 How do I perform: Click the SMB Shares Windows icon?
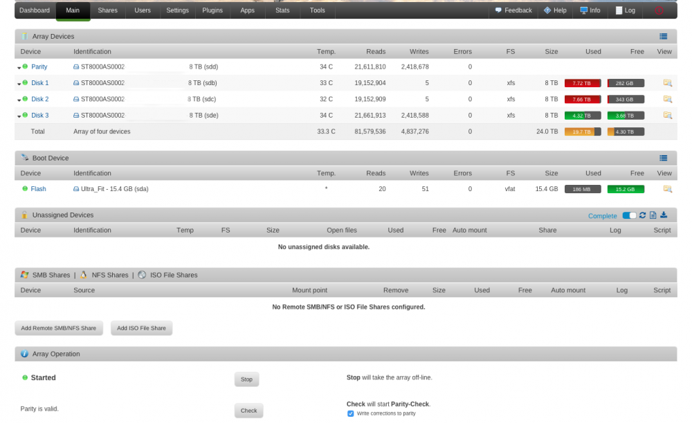[25, 275]
